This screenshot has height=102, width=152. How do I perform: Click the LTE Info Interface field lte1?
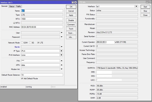coord(116,6)
